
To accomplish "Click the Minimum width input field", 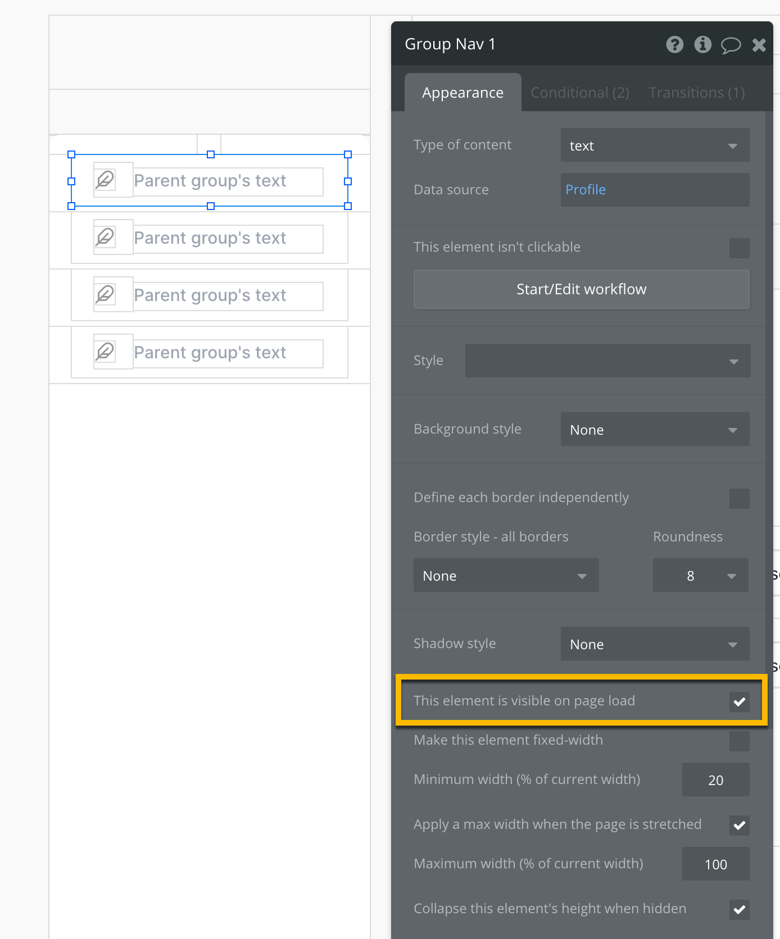I will pos(715,780).
